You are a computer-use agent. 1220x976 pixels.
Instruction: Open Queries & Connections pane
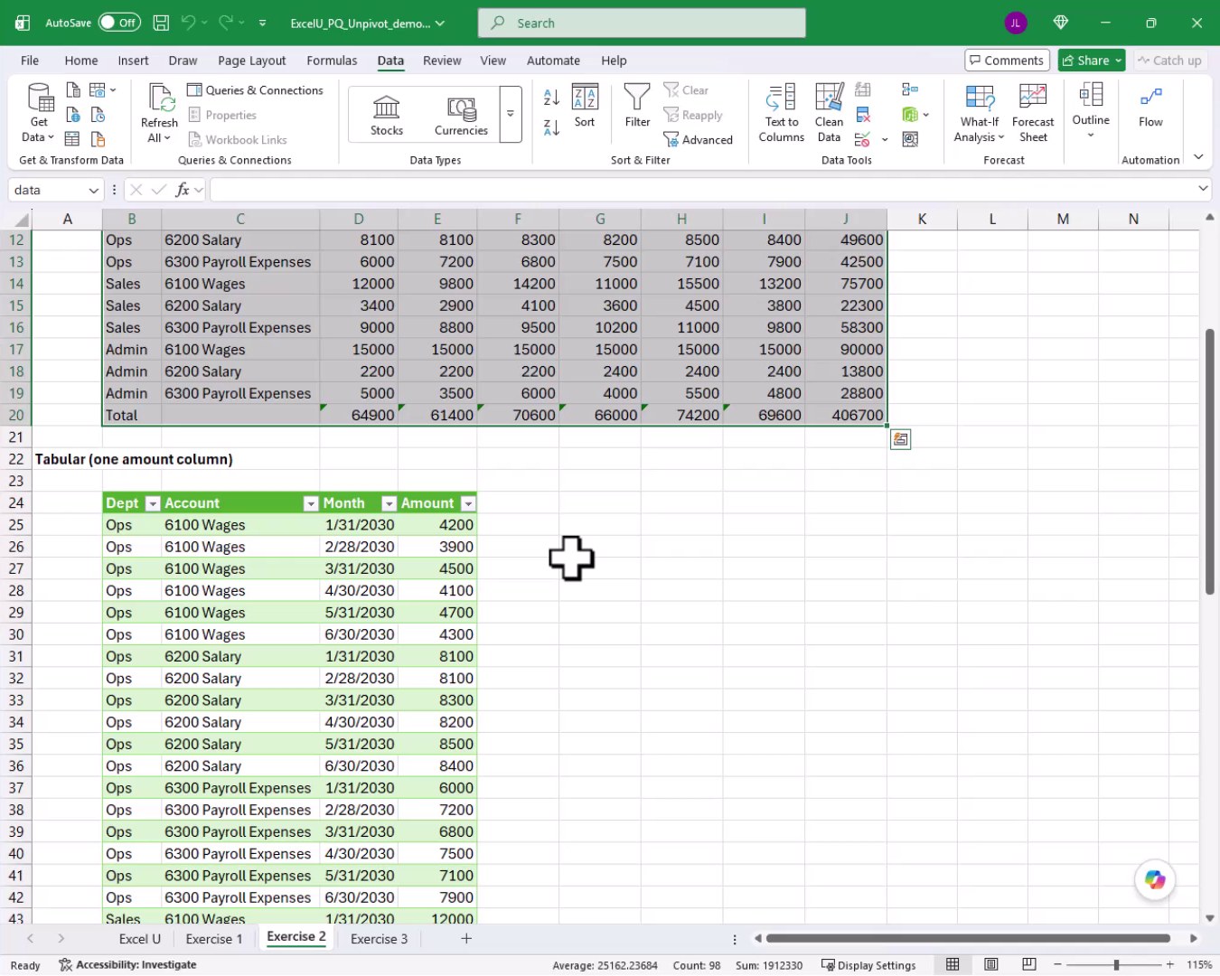click(x=255, y=90)
